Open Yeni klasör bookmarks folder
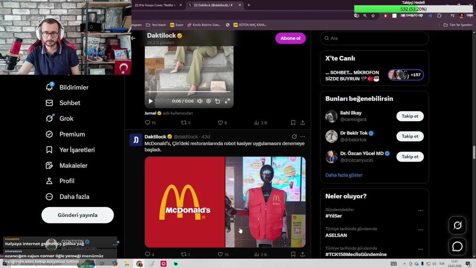The image size is (476, 268). [x=156, y=25]
